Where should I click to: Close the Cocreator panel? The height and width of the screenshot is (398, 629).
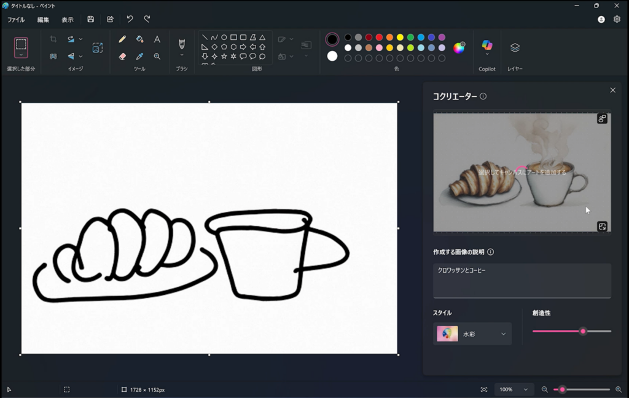612,90
